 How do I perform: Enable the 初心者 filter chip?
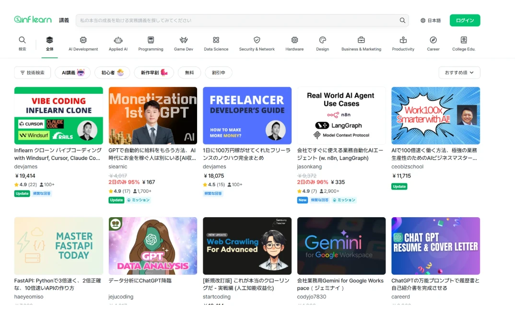(112, 73)
